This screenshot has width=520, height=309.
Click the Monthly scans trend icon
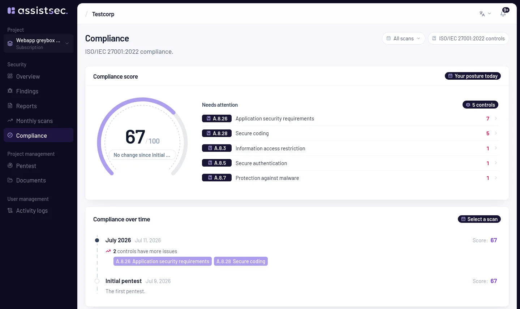[10, 120]
